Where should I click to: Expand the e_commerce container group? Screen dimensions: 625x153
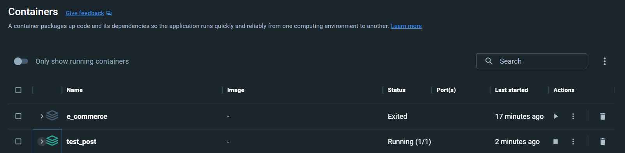point(42,116)
